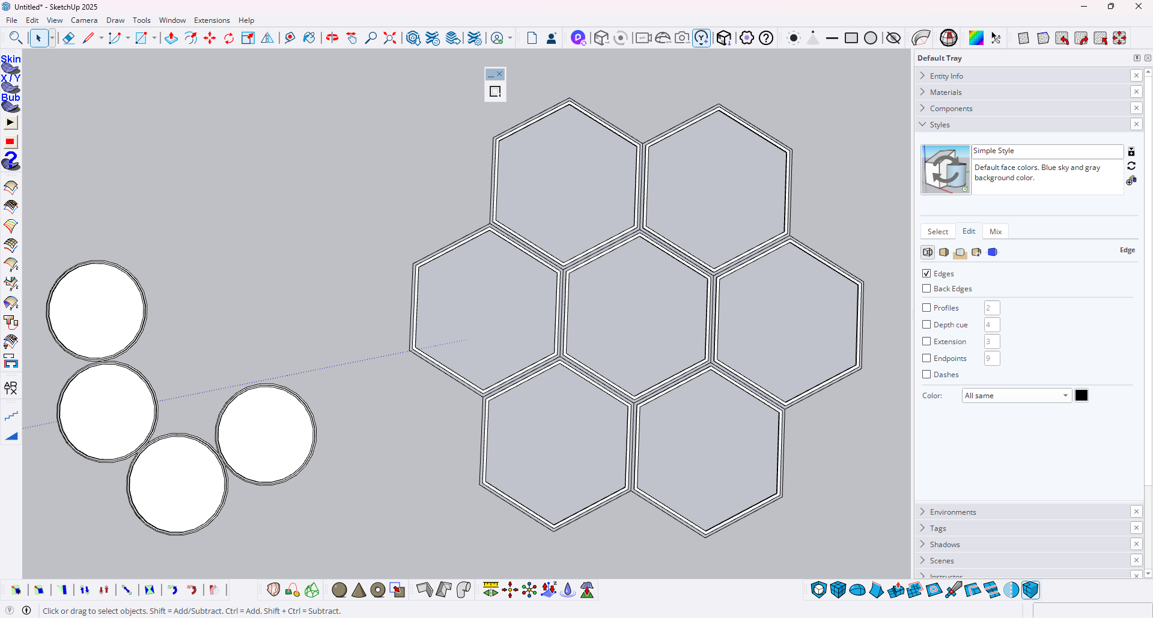Switch to the Edit tab in Styles
The height and width of the screenshot is (618, 1153).
[x=969, y=231]
